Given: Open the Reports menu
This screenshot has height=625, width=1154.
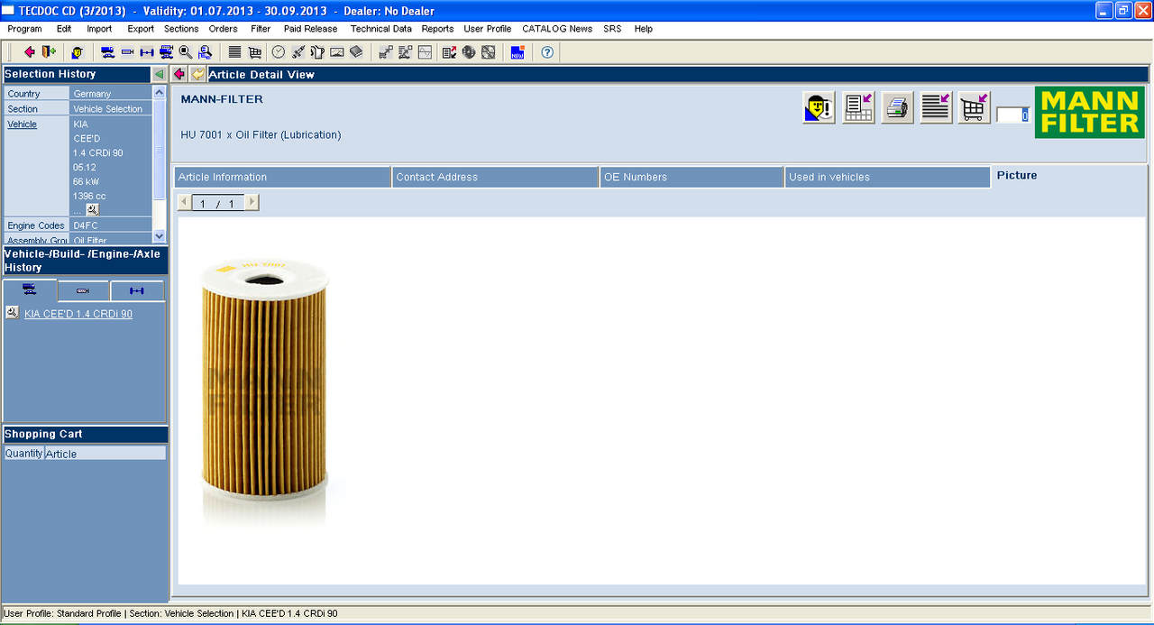Looking at the screenshot, I should click(x=438, y=29).
